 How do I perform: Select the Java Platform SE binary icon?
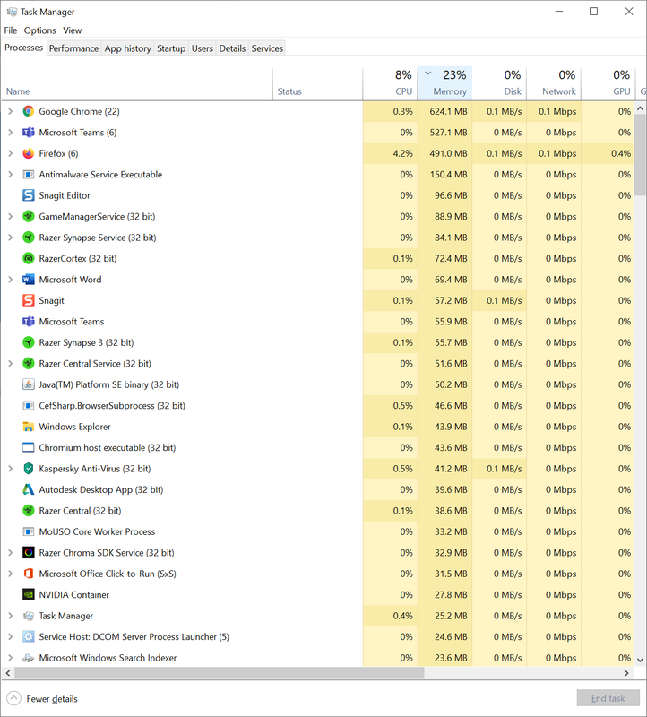coord(29,384)
